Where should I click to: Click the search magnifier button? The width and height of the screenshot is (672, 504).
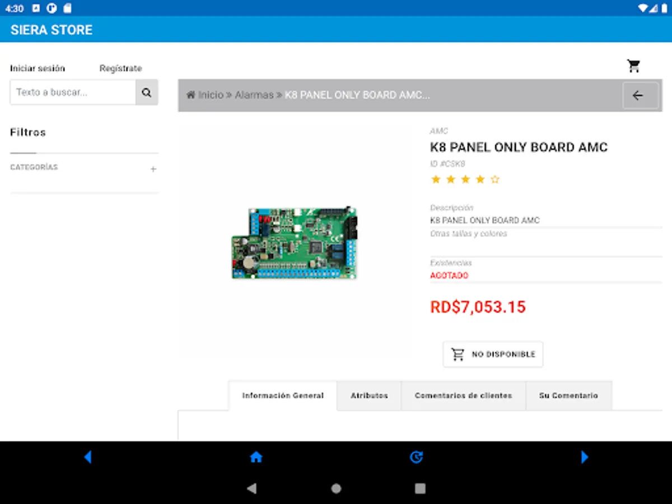click(147, 92)
